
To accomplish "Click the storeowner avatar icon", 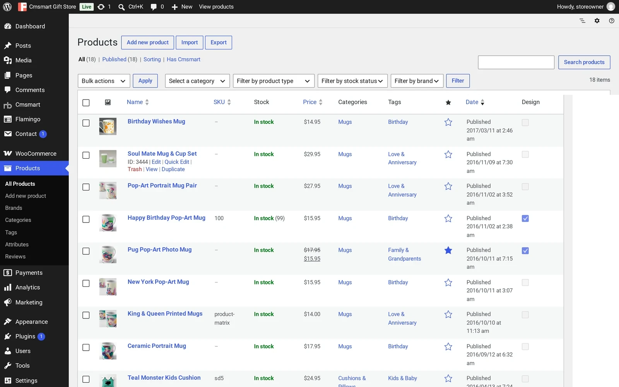I will coord(611,7).
